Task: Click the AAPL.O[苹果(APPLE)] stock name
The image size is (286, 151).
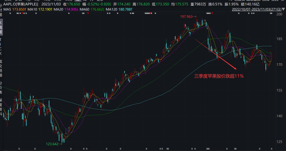Action: coord(21,4)
